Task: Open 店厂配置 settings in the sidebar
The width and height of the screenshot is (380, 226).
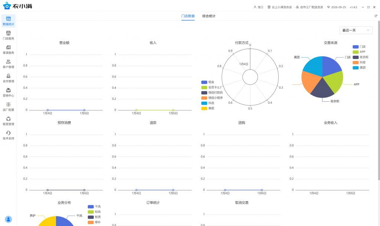Action: pos(8,107)
